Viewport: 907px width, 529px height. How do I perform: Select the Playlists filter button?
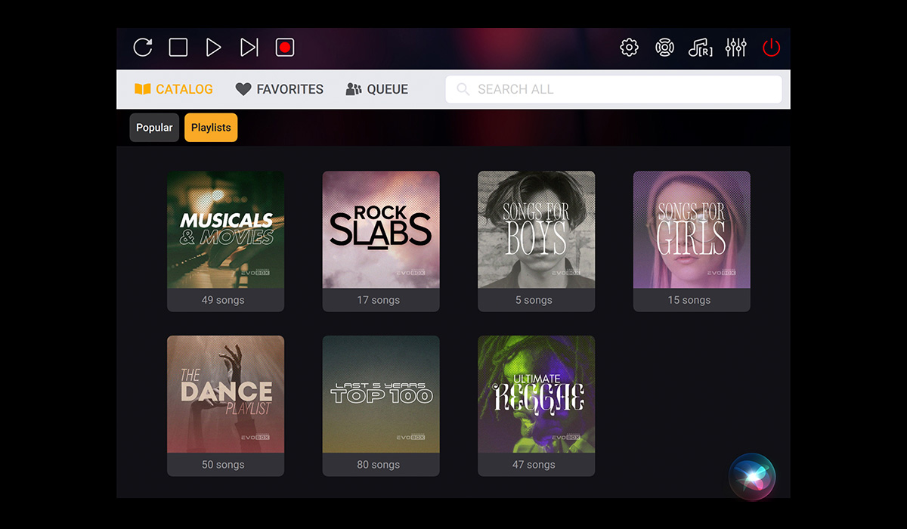pos(211,128)
